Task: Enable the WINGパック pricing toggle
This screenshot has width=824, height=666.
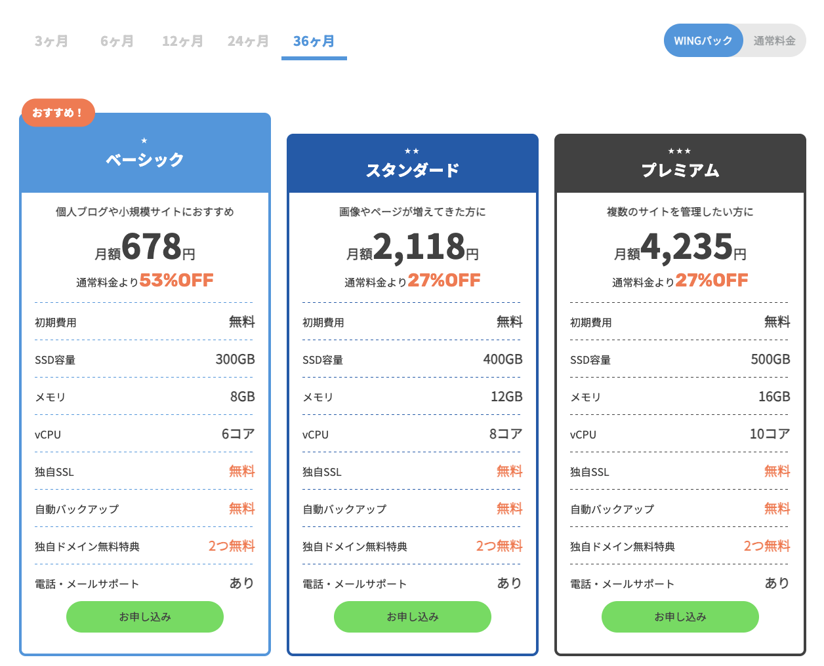Action: pyautogui.click(x=703, y=41)
